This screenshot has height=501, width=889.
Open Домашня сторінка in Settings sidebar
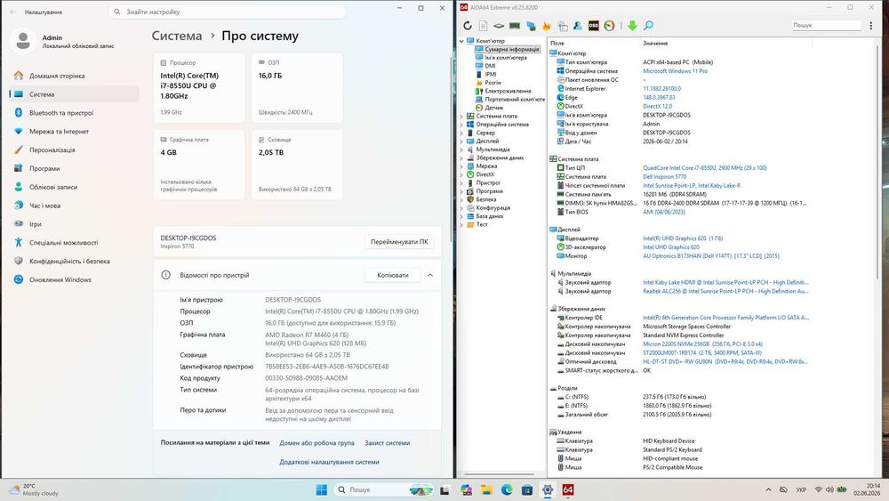tap(74, 76)
